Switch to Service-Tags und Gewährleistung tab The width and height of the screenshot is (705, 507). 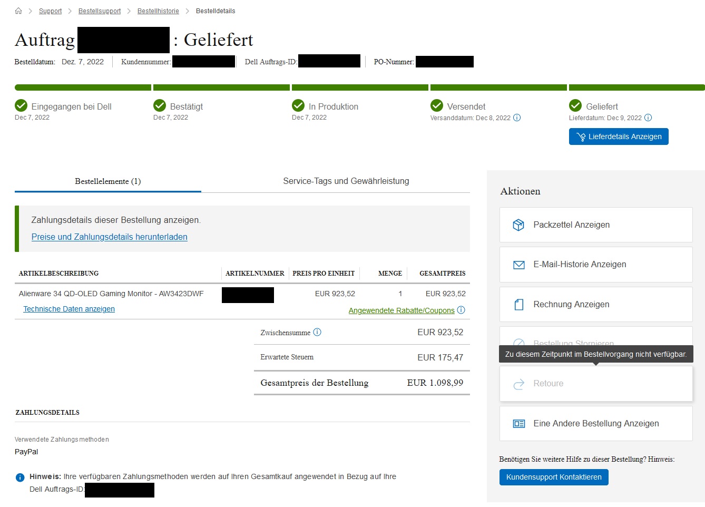pyautogui.click(x=346, y=181)
